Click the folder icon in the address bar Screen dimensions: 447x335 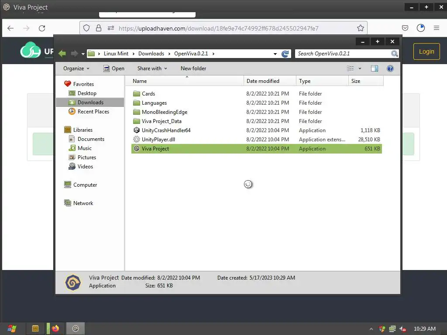click(91, 53)
